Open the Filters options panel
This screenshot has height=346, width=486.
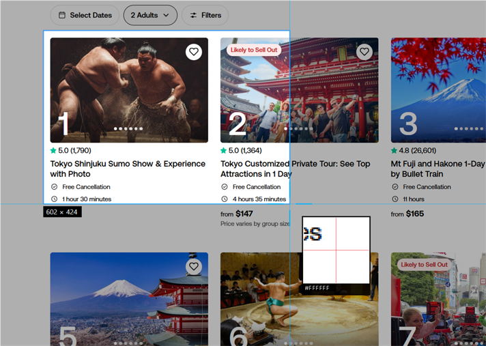click(x=205, y=15)
